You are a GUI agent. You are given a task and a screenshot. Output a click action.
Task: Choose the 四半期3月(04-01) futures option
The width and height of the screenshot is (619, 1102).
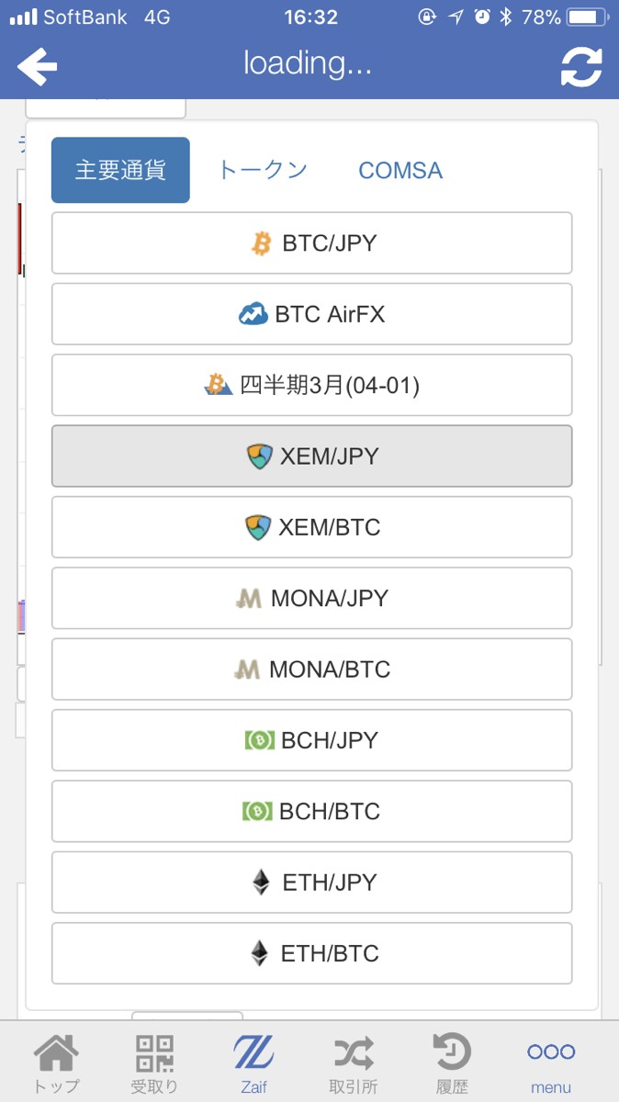click(x=311, y=385)
